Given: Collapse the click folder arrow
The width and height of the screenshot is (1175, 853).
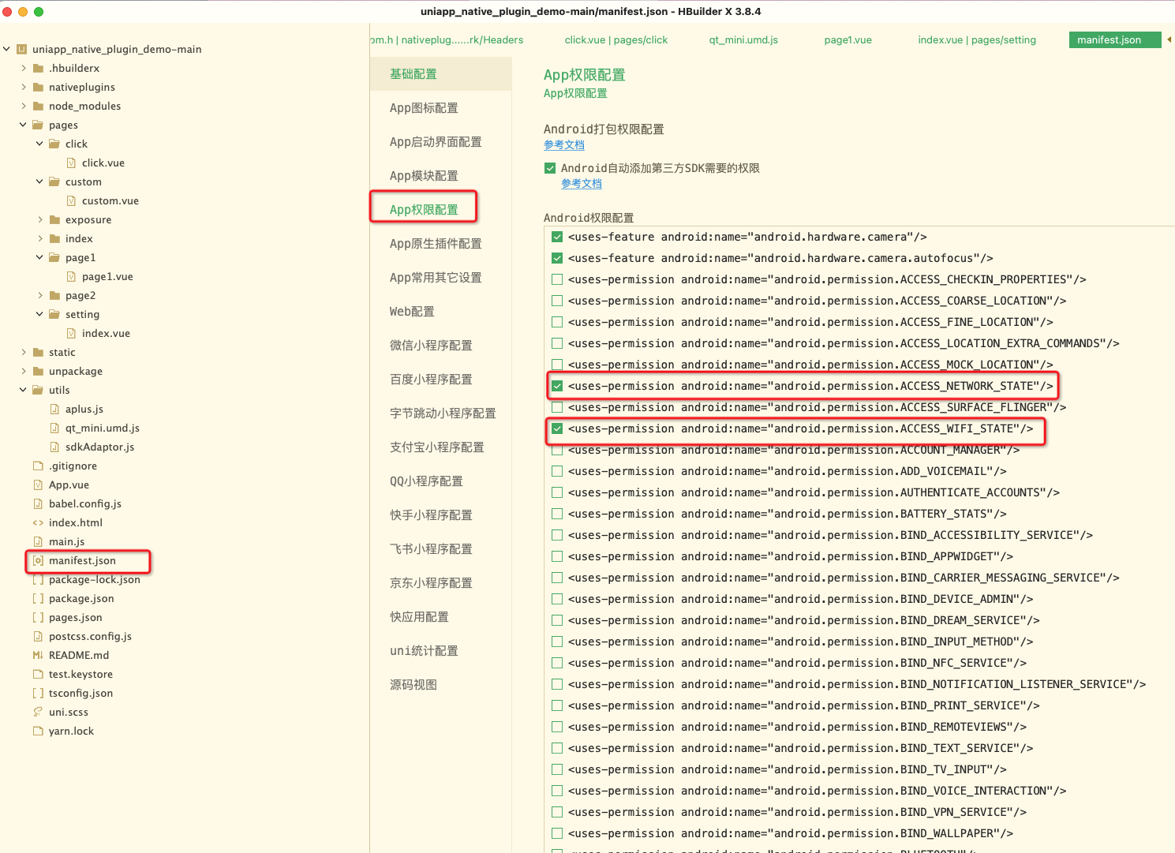Looking at the screenshot, I should coord(39,144).
